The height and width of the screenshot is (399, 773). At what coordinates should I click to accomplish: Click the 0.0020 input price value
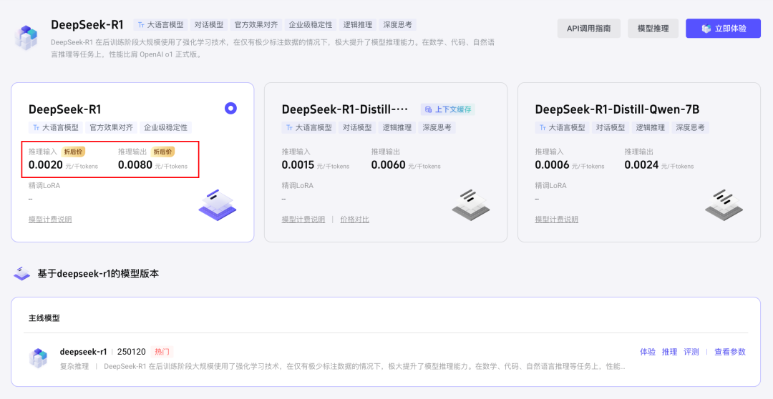click(46, 165)
